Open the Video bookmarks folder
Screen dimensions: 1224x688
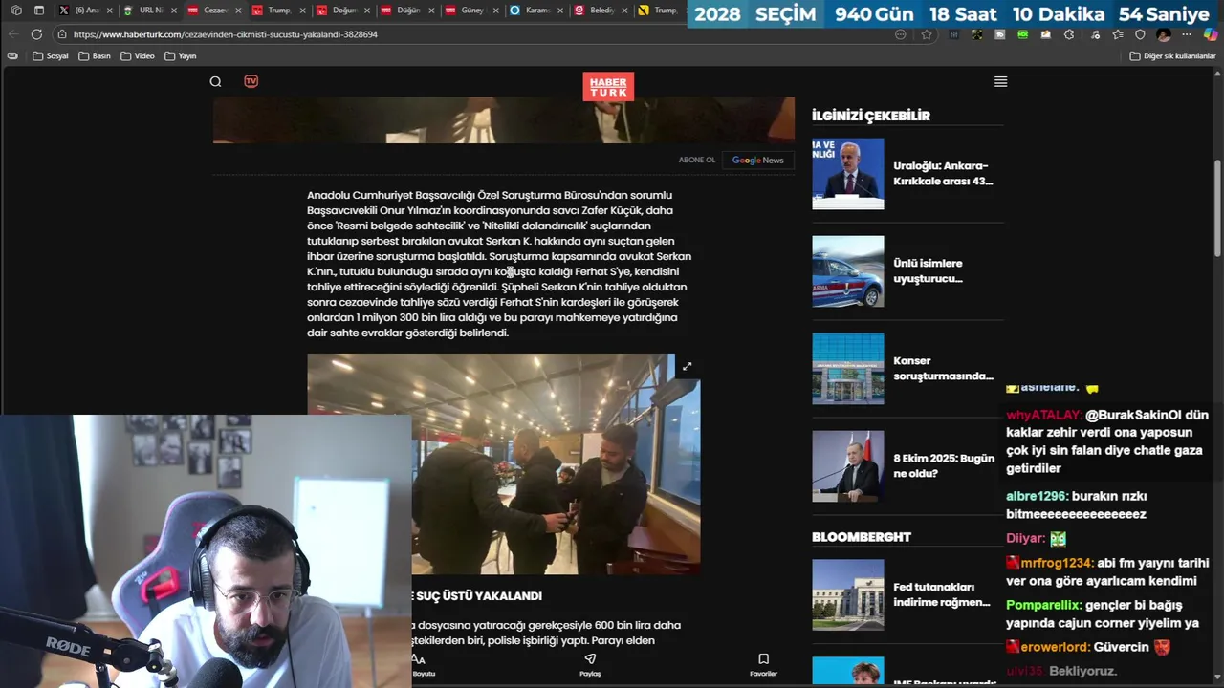point(138,56)
